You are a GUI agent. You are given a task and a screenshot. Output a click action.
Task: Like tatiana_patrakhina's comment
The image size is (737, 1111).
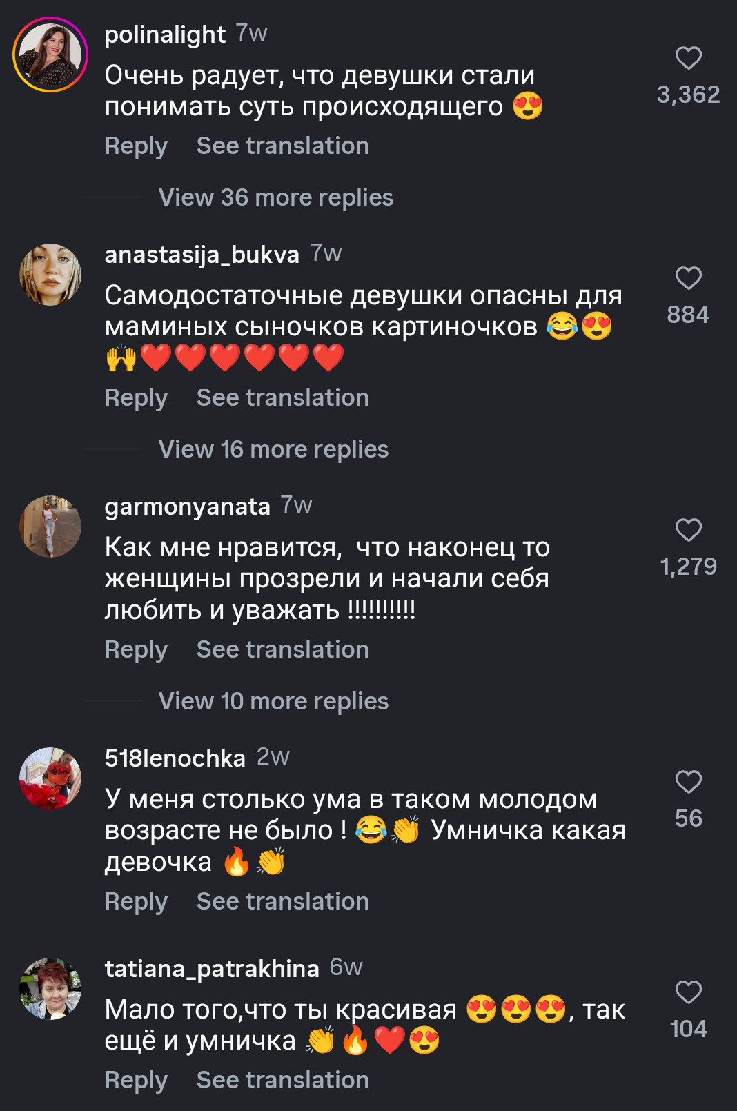[688, 993]
